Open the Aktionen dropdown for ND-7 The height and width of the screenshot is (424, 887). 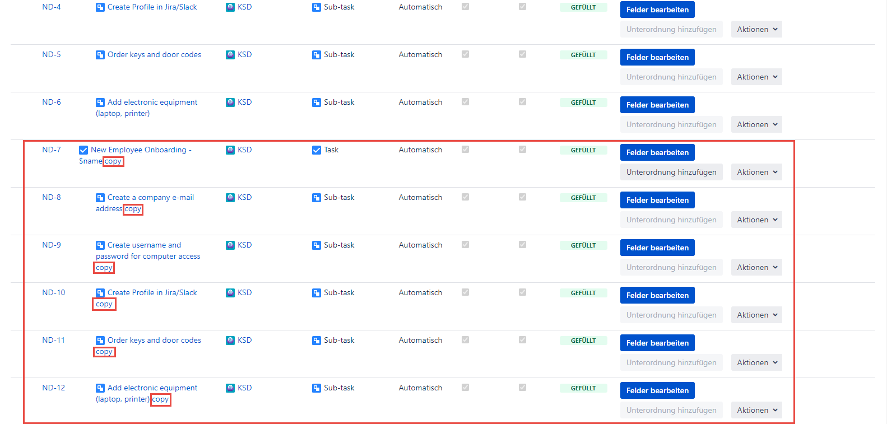(x=756, y=172)
